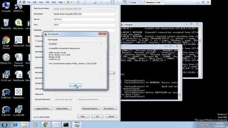Click into the Server field showing 127.0.0.1
This screenshot has width=228, height=128.
point(84,19)
